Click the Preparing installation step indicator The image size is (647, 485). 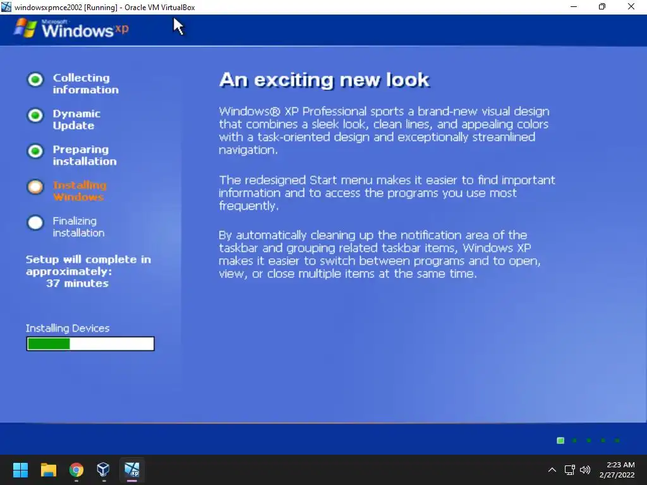(35, 152)
